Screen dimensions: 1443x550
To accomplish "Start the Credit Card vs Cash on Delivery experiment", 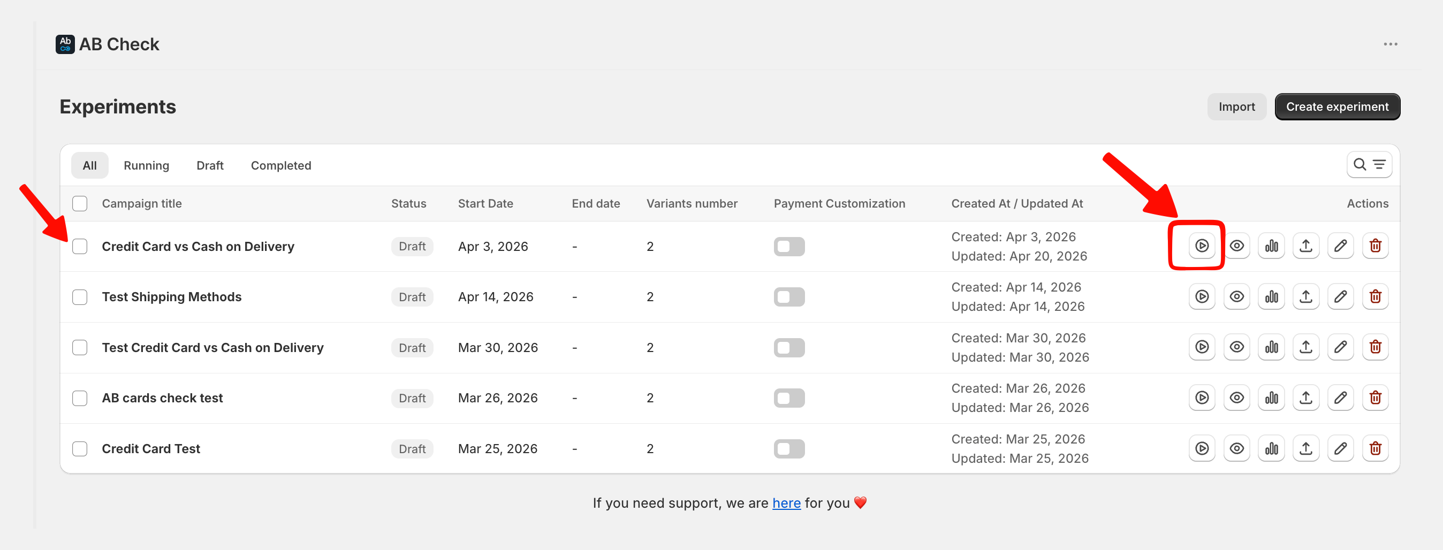I will tap(1202, 246).
